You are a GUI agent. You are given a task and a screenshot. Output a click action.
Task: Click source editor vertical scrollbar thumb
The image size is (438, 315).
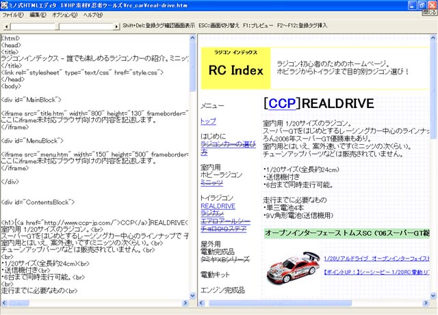(192, 66)
